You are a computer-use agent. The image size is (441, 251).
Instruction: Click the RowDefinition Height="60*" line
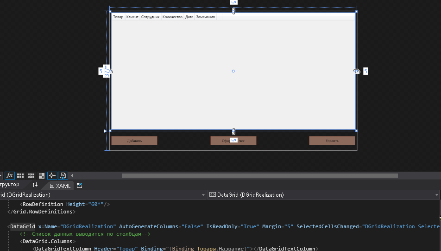pos(65,204)
